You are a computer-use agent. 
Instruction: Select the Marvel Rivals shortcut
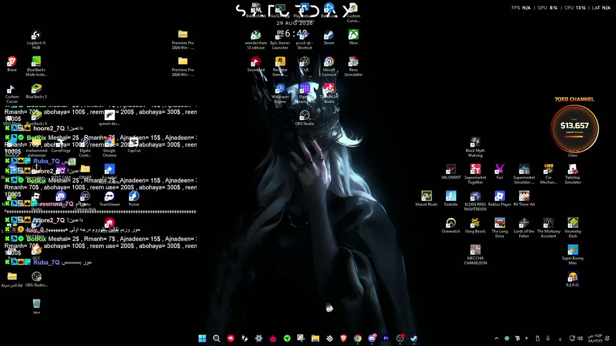click(x=426, y=199)
